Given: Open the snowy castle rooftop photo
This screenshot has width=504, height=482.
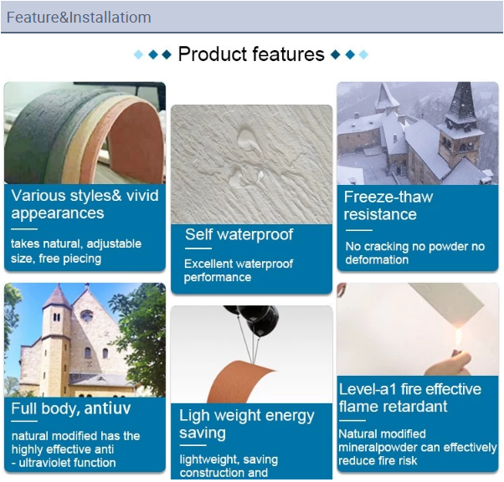Looking at the screenshot, I should 418,133.
